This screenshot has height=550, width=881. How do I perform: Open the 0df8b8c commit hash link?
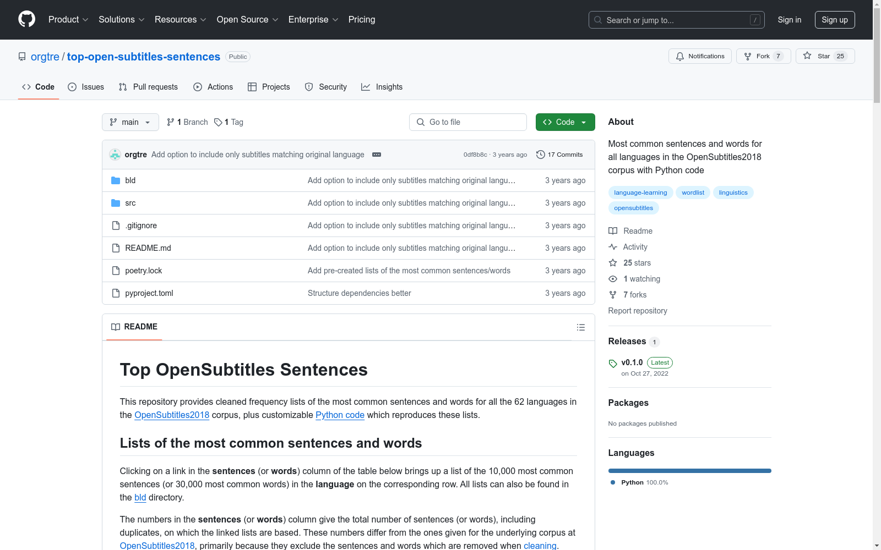(475, 155)
